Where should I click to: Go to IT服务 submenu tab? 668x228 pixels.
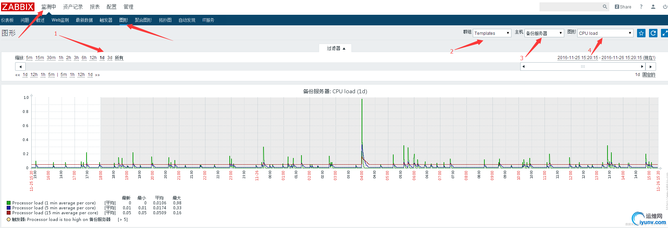coord(208,20)
